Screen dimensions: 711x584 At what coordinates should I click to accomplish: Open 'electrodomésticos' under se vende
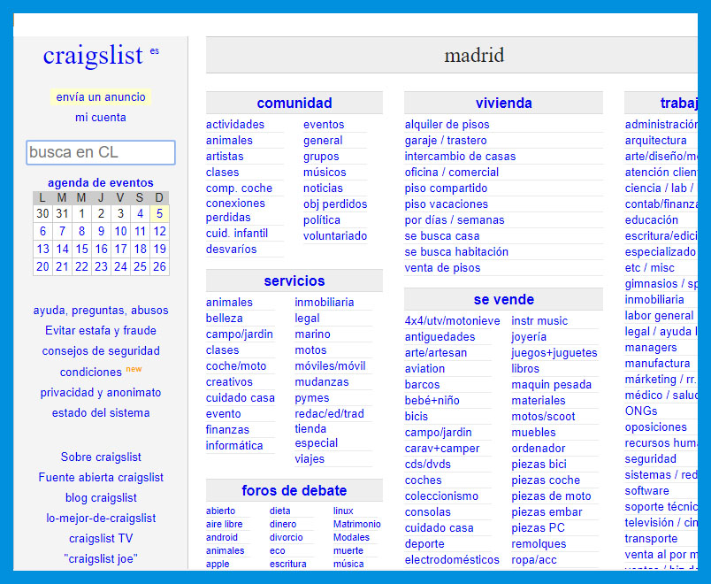[x=452, y=559]
